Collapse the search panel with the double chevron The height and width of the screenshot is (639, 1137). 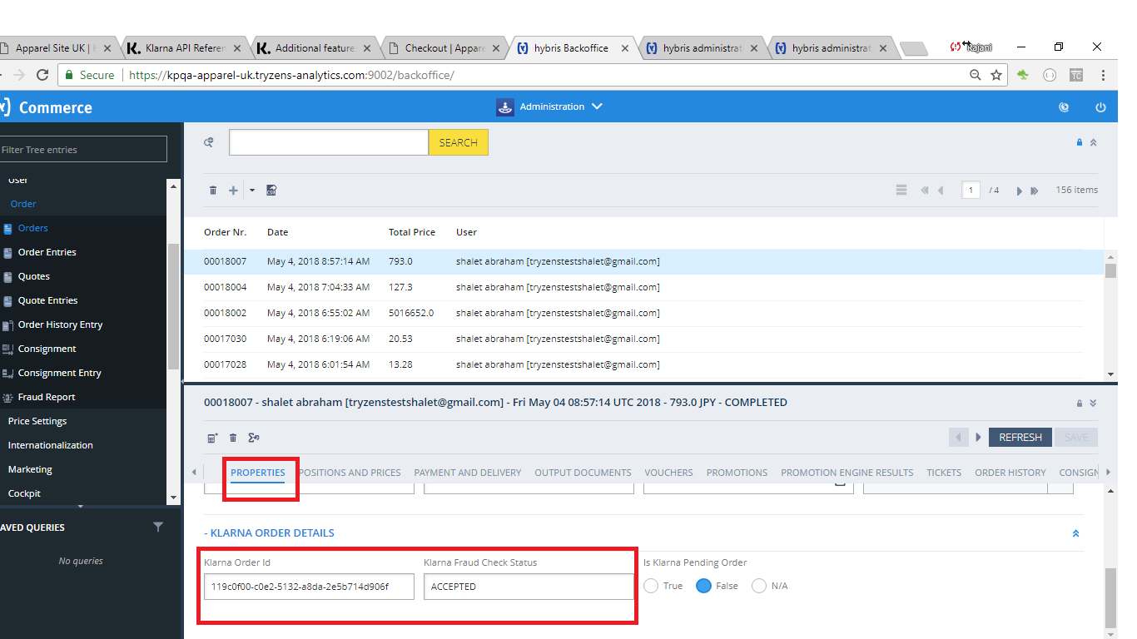point(1093,142)
